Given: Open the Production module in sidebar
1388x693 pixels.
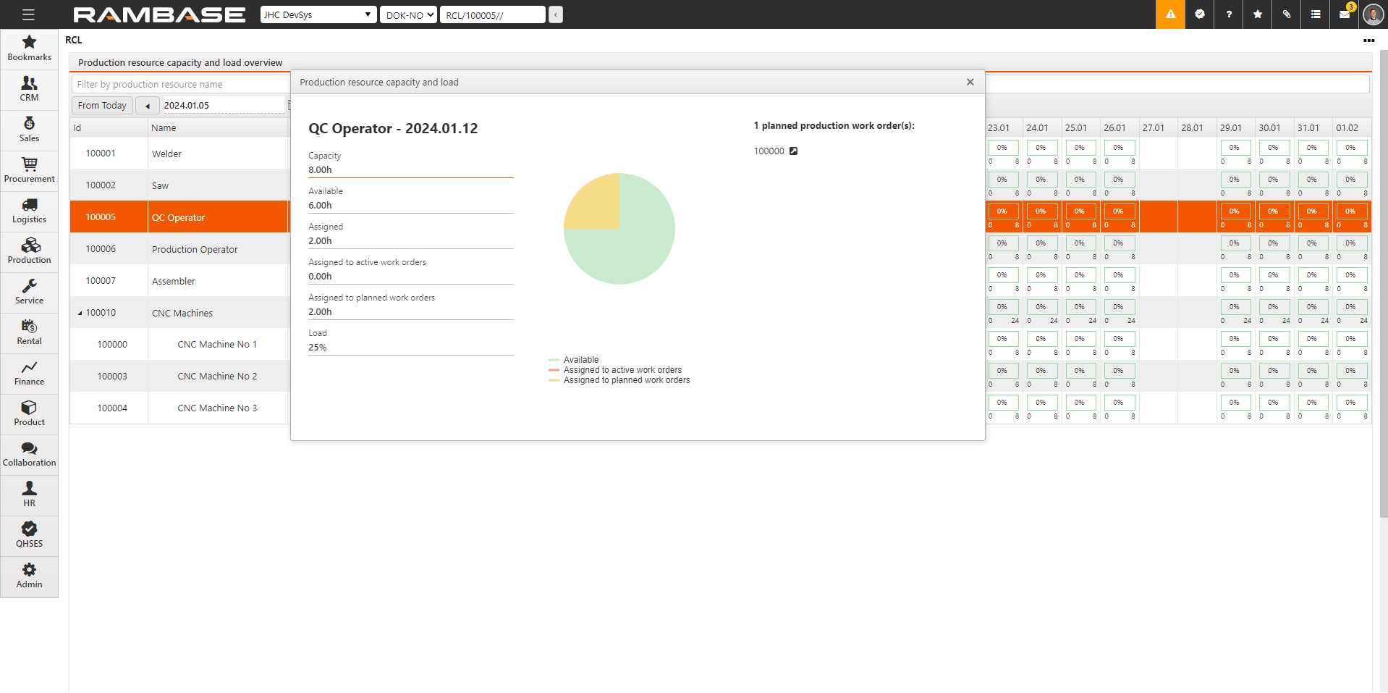Looking at the screenshot, I should (29, 251).
